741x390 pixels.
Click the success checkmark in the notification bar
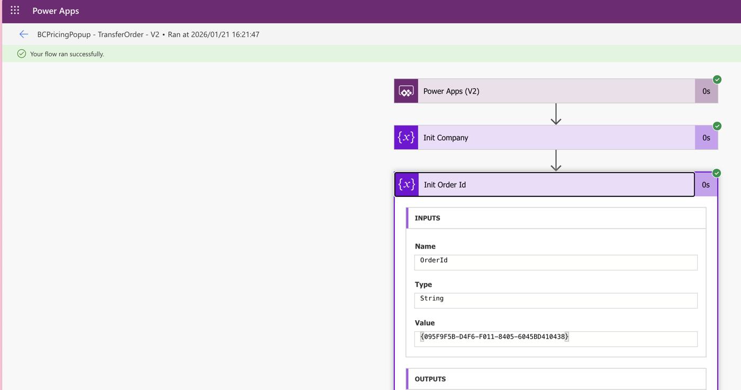22,53
